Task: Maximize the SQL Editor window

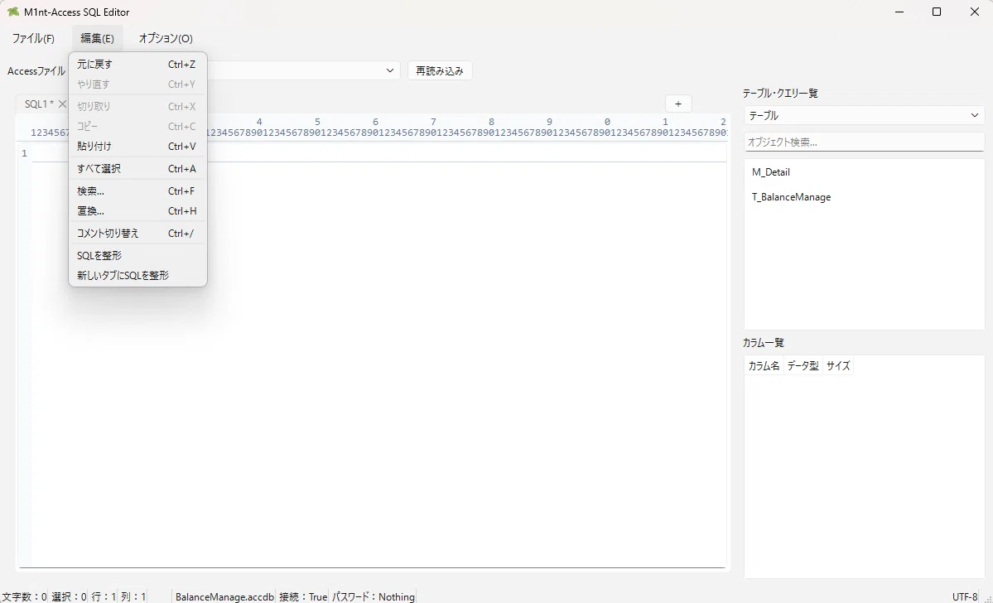Action: pos(937,12)
